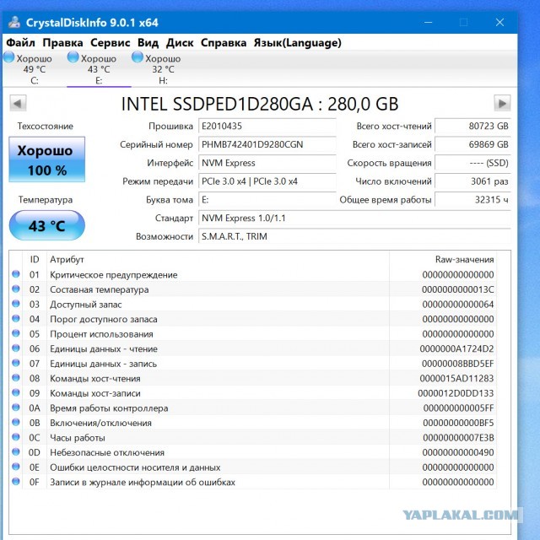The height and width of the screenshot is (540, 540).
Task: Click the 43 °C temperature button
Action: (47, 225)
